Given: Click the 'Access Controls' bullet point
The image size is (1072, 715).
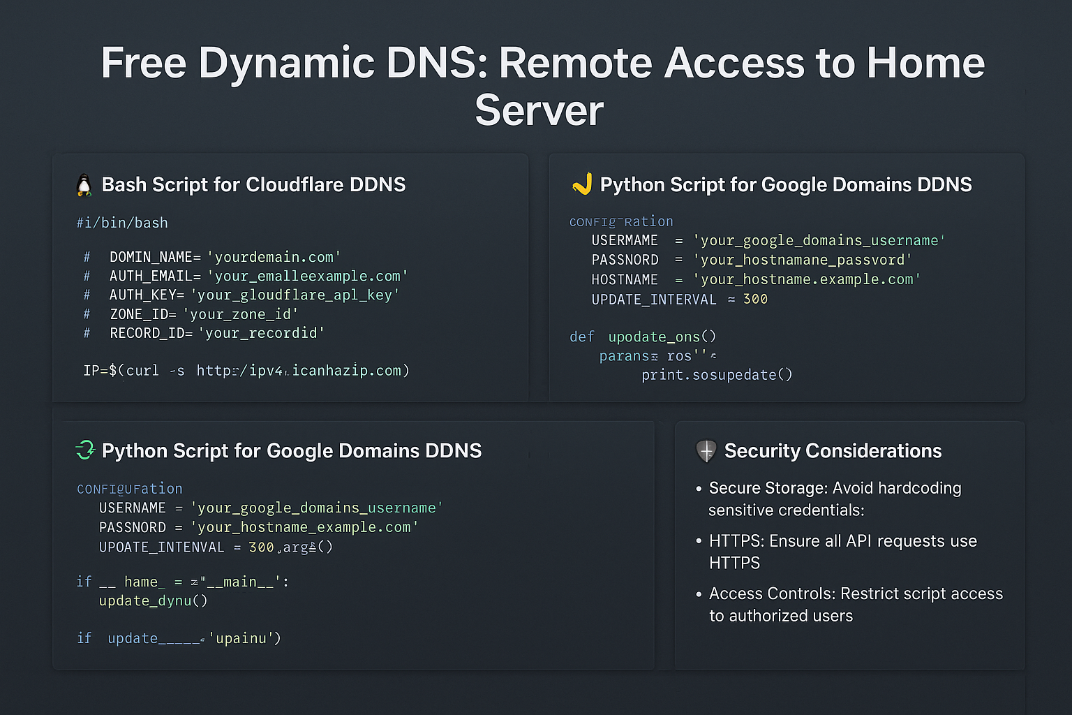Looking at the screenshot, I should pos(849,605).
